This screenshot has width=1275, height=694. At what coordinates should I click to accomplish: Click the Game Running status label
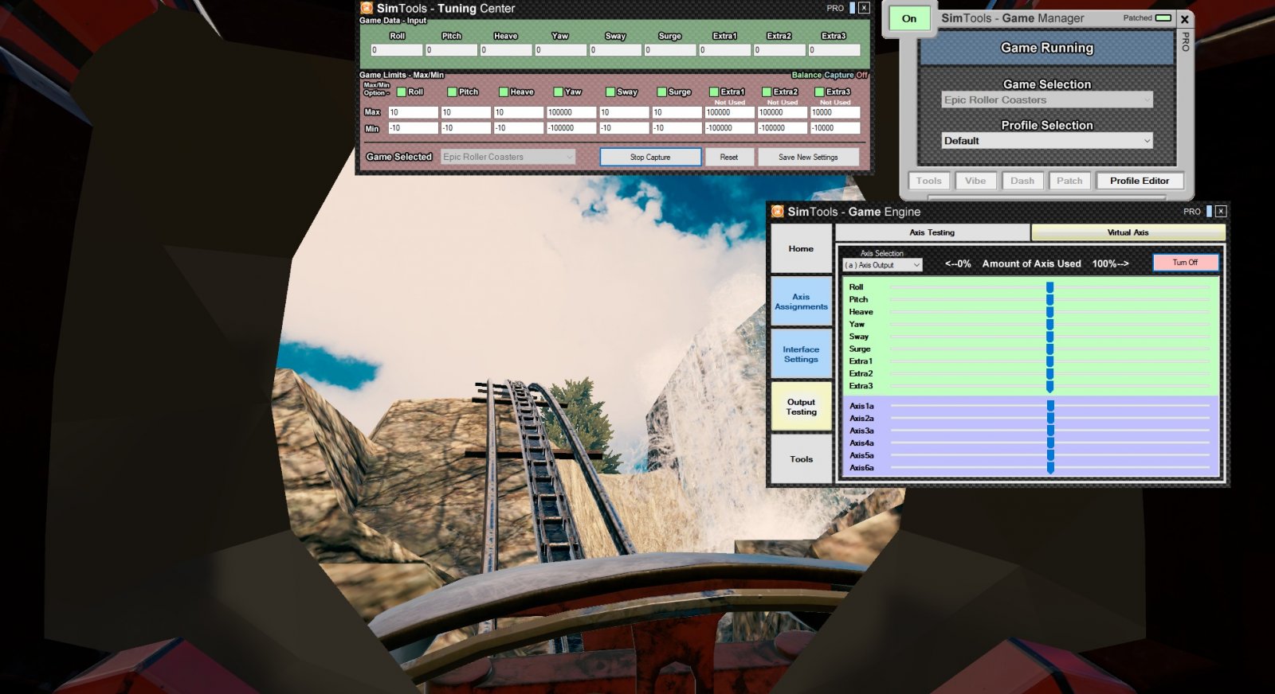tap(1047, 48)
